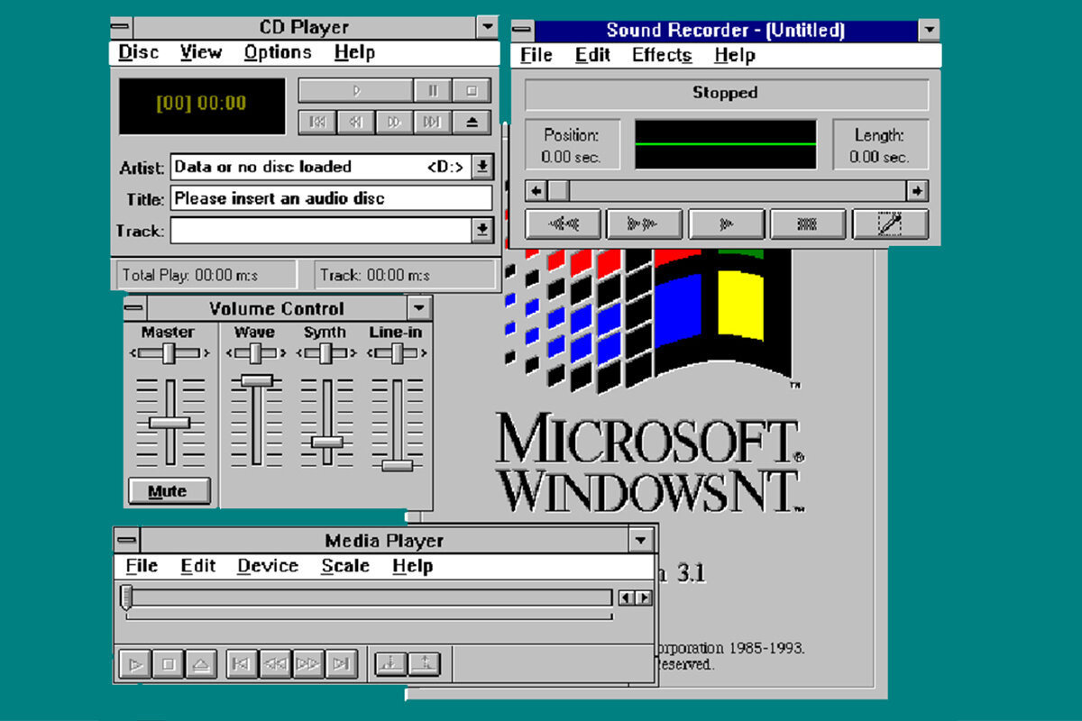Screen dimensions: 1082x721
Task: Open the Artist drive dropdown in CD Player
Action: click(x=483, y=166)
